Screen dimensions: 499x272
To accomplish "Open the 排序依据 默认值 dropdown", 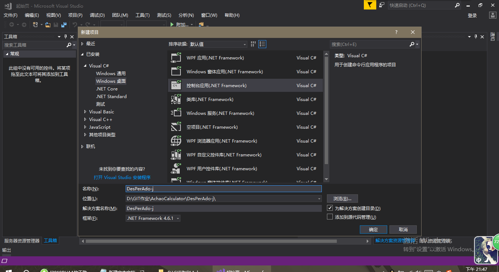I will click(218, 44).
